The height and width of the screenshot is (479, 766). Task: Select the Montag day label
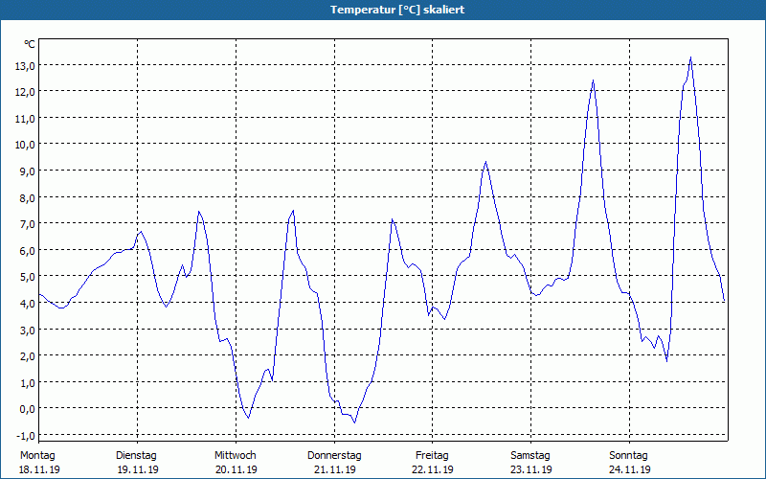pos(38,455)
